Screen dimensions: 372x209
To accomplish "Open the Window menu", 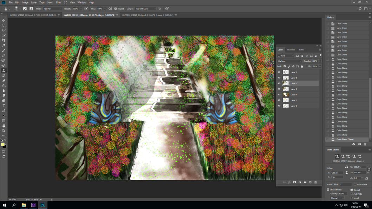I will tap(82, 2).
